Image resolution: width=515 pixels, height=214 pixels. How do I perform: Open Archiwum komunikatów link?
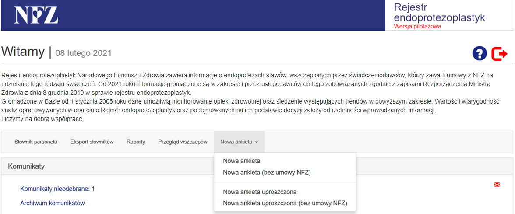click(x=52, y=203)
